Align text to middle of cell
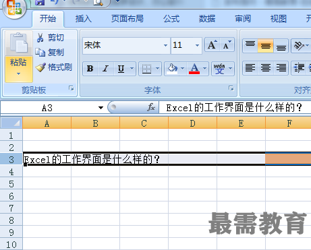Screen dimensions: 311x250 (266, 46)
